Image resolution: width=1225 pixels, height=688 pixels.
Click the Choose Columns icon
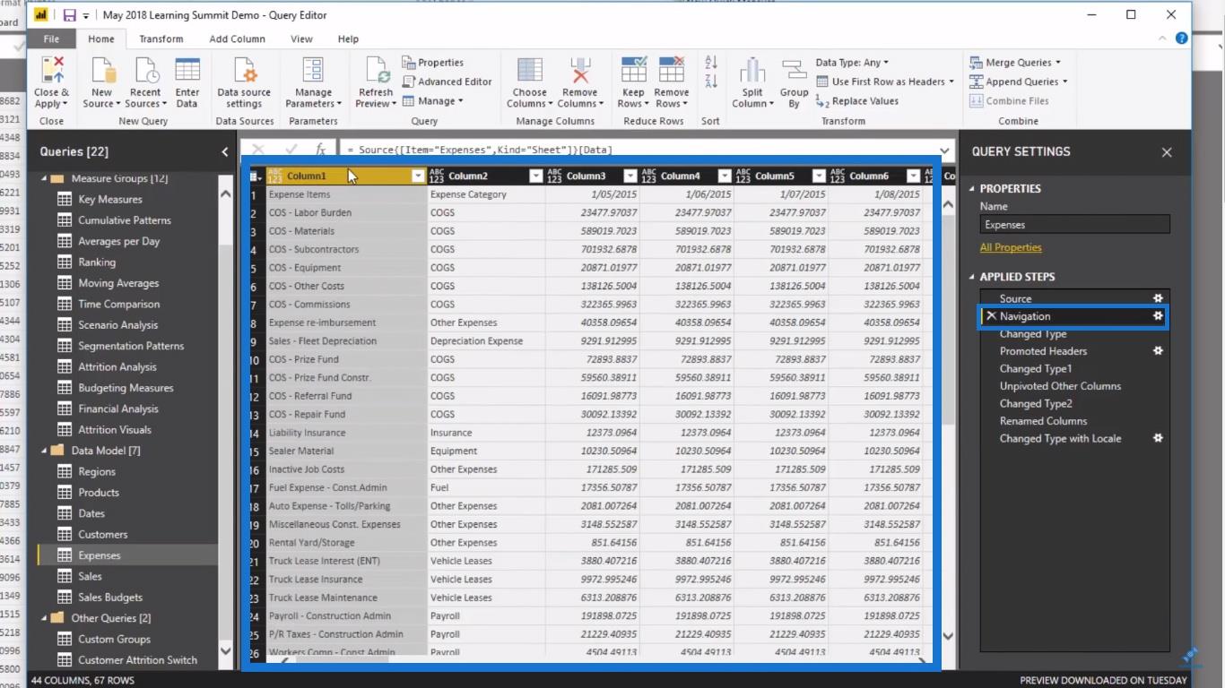(529, 71)
